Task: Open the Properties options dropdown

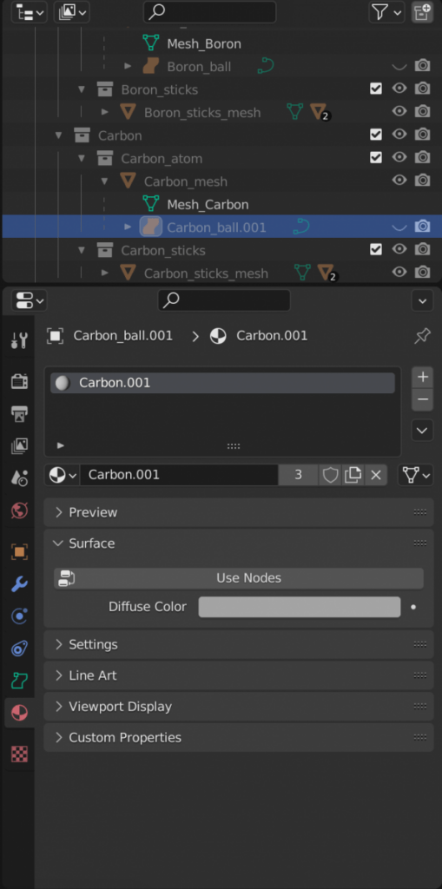Action: tap(422, 301)
